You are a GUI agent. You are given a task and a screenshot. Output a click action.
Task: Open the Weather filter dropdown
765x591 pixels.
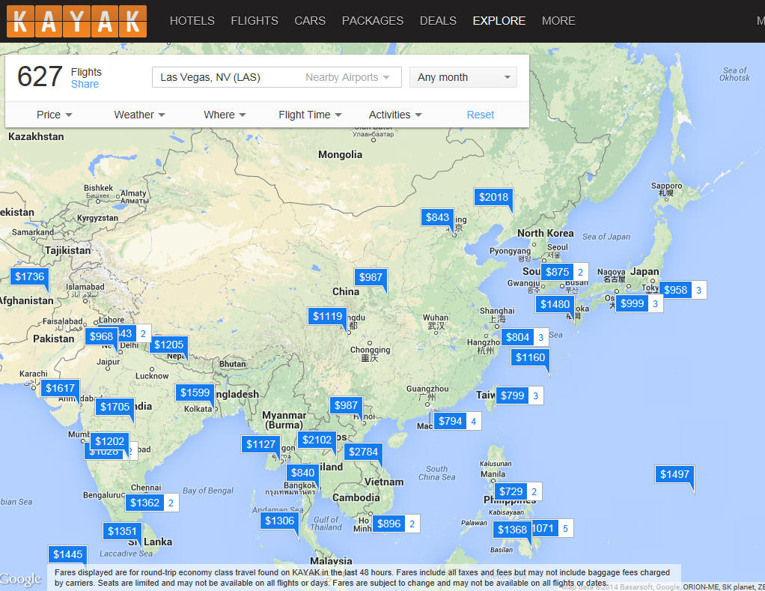[x=139, y=115]
